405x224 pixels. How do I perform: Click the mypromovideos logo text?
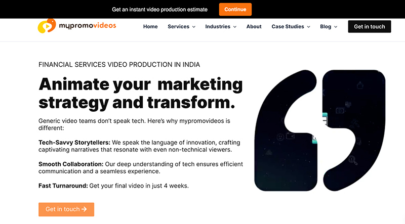click(87, 25)
